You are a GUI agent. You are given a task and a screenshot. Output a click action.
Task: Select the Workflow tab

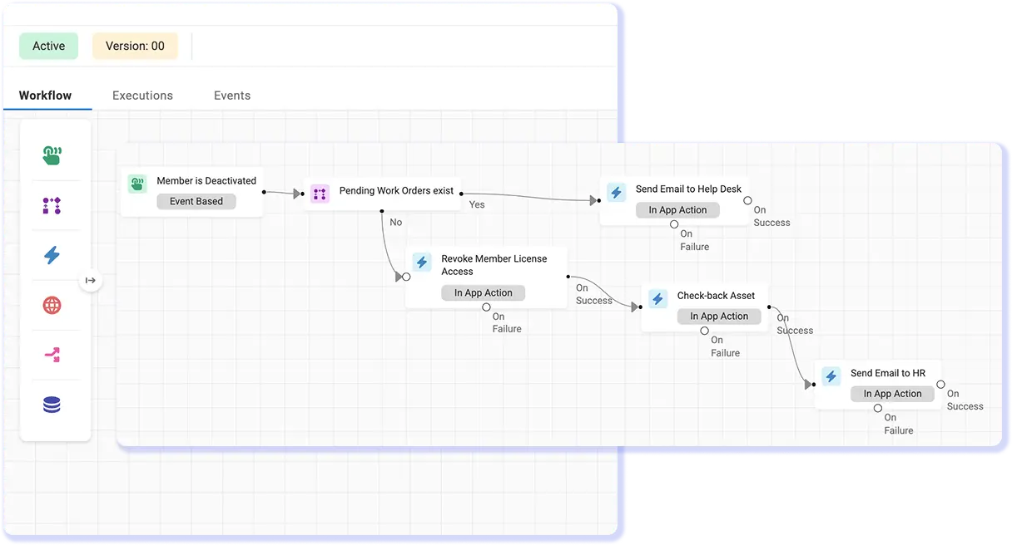tap(45, 95)
